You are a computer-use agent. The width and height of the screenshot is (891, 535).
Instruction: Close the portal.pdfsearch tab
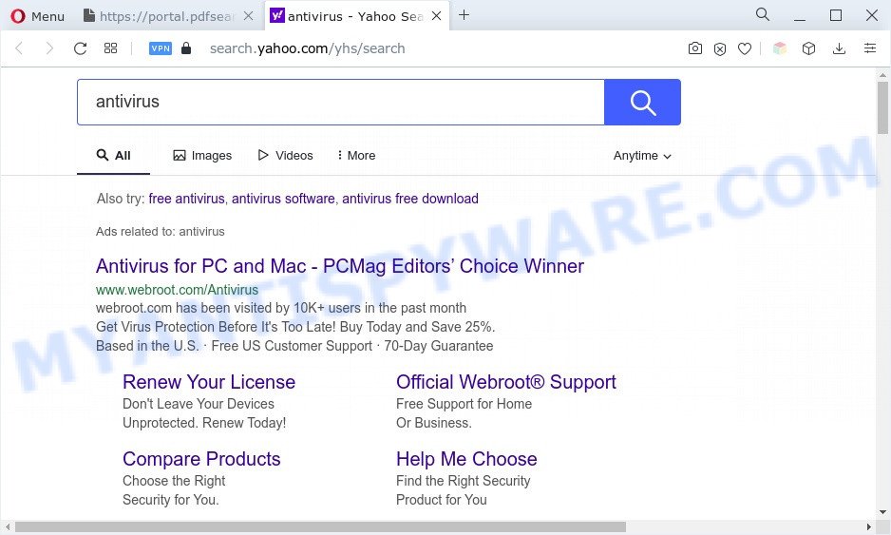click(x=248, y=16)
